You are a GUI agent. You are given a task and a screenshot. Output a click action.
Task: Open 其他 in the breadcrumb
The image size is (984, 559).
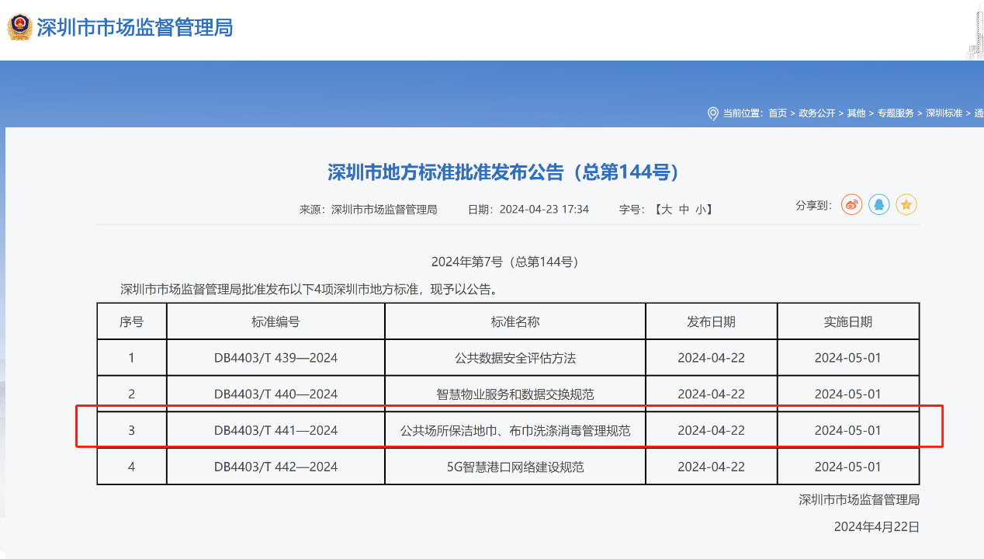coord(856,113)
